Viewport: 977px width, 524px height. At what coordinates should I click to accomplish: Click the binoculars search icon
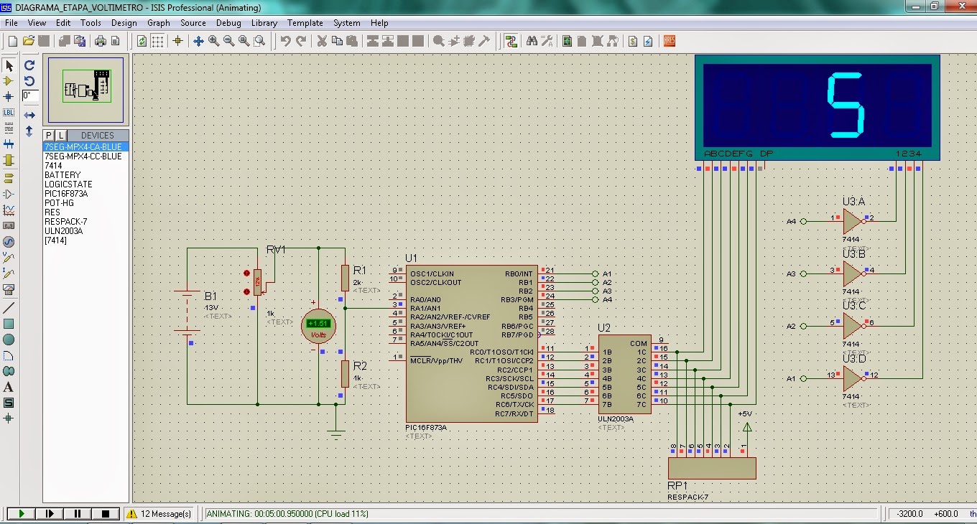532,41
